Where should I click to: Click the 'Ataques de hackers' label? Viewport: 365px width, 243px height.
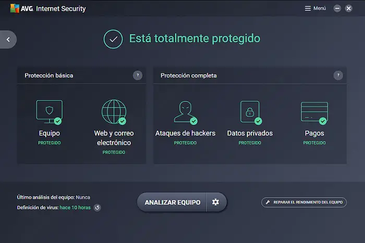pos(185,133)
